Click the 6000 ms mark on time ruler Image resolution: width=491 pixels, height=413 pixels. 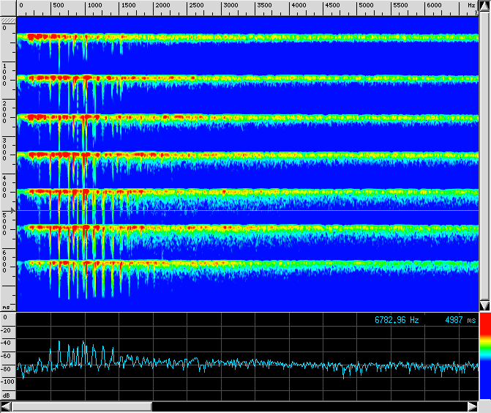pyautogui.click(x=4, y=261)
